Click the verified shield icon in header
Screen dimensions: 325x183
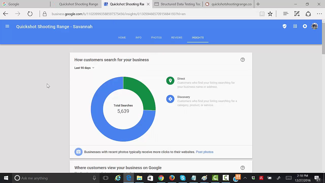pyautogui.click(x=285, y=26)
